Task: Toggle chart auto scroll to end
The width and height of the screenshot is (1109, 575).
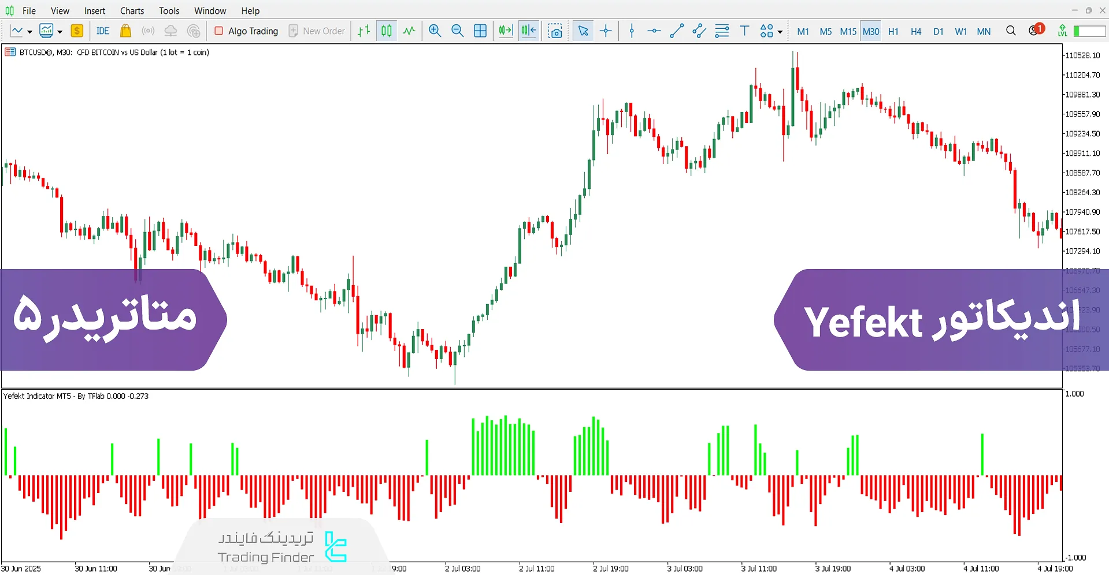Action: tap(506, 31)
